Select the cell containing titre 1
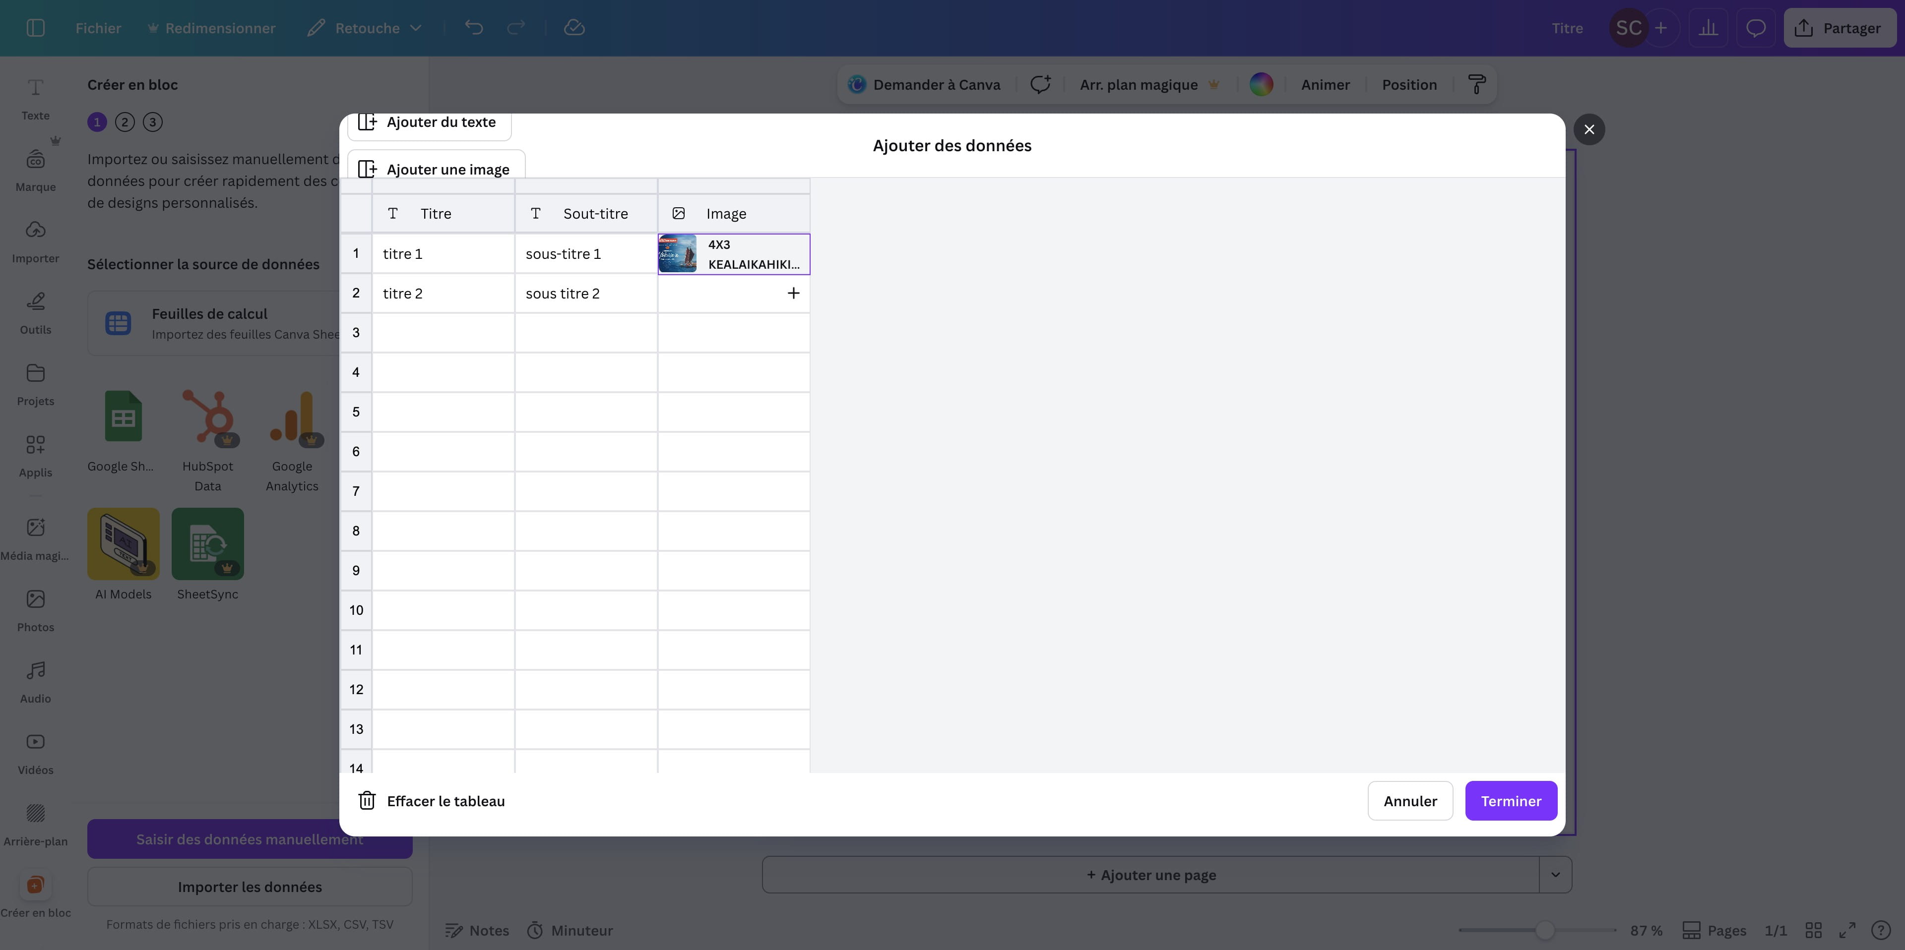 (x=444, y=253)
